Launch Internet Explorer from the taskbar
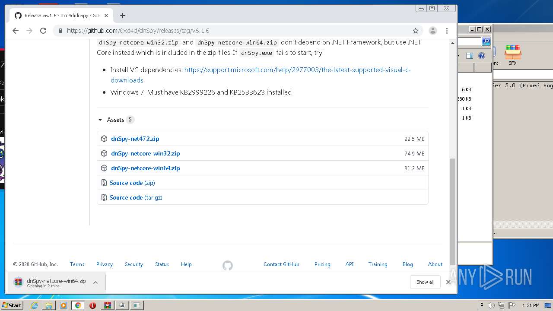The height and width of the screenshot is (311, 553). [x=34, y=305]
